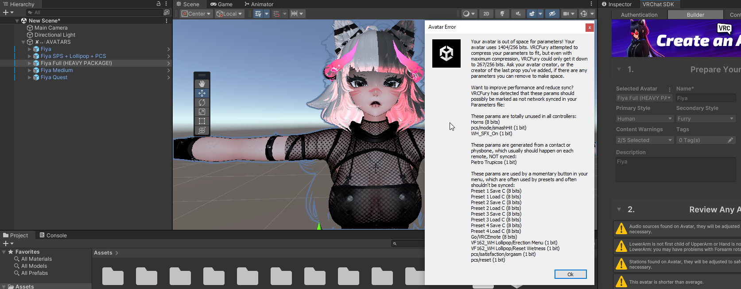The width and height of the screenshot is (741, 289).
Task: Close the Avatar Error dialog
Action: click(x=590, y=27)
